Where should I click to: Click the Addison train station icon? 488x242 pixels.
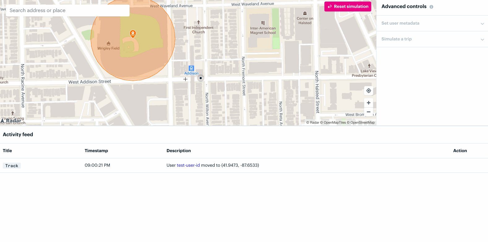click(191, 68)
